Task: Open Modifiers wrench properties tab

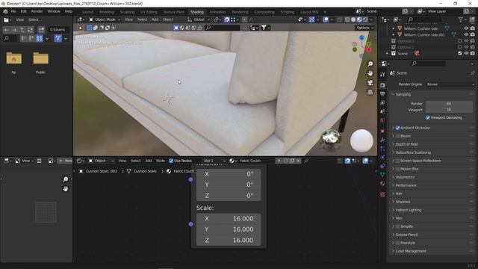Action: pos(382,140)
